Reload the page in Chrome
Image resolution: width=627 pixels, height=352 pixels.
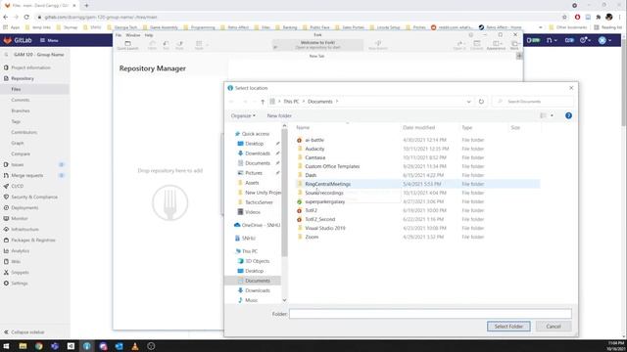pos(26,17)
